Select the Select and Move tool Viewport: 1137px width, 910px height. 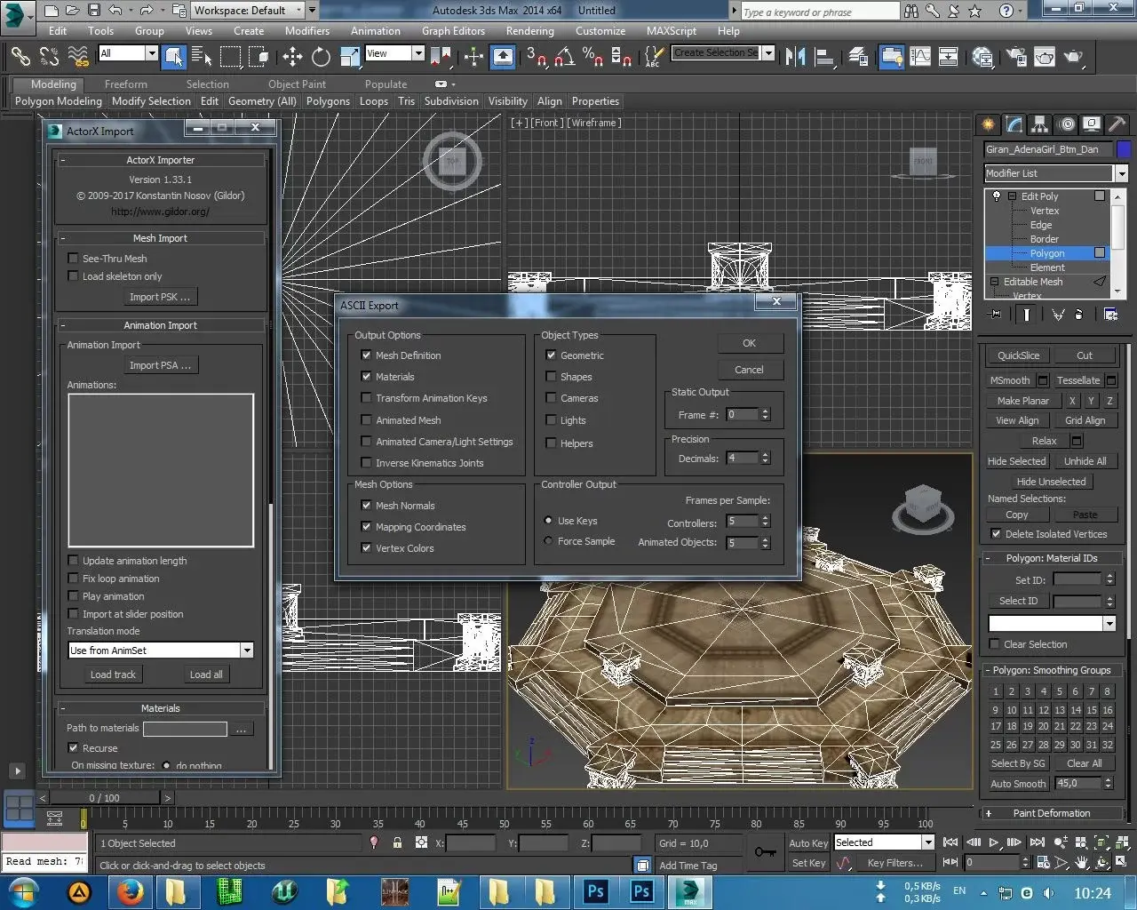pyautogui.click(x=292, y=58)
